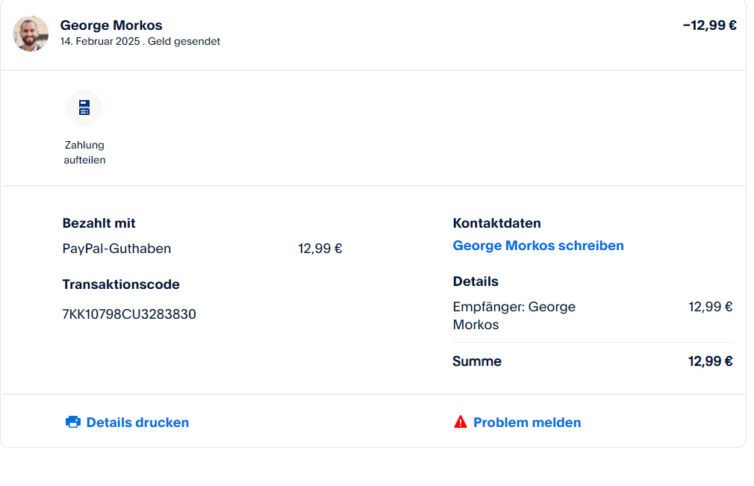The width and height of the screenshot is (754, 486).
Task: Click the Bezahlt mit heading
Action: pos(99,223)
